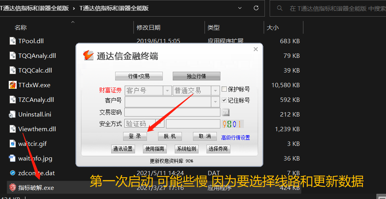The height and width of the screenshot is (199, 386).
Task: Click the Viewthem.dll file icon
Action: 13,129
